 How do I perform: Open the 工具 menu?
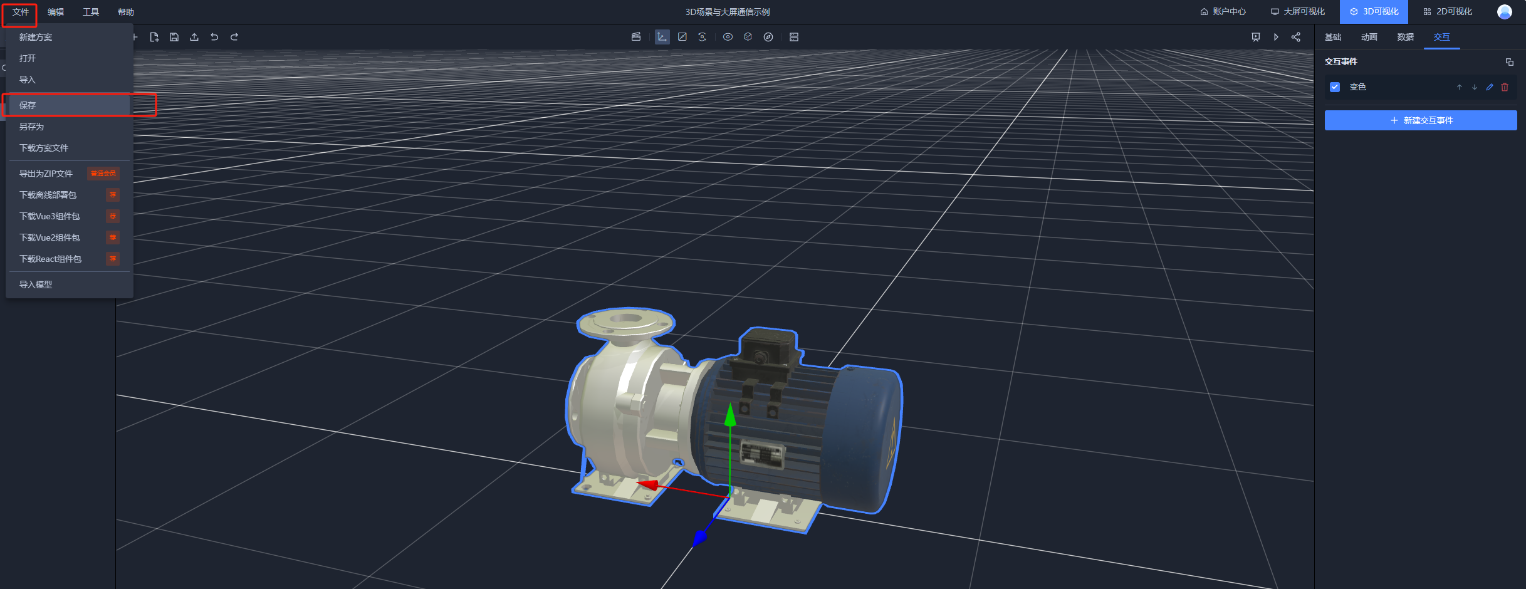91,12
